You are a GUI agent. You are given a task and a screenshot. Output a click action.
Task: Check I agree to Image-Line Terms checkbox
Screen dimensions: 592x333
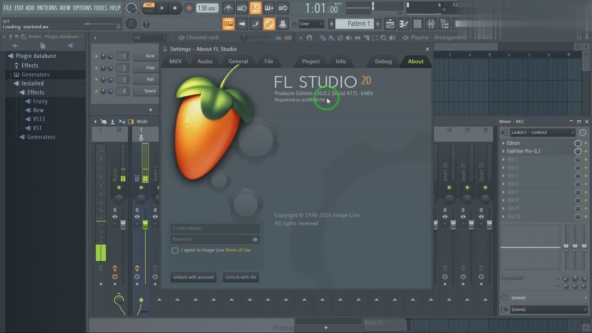coord(175,250)
